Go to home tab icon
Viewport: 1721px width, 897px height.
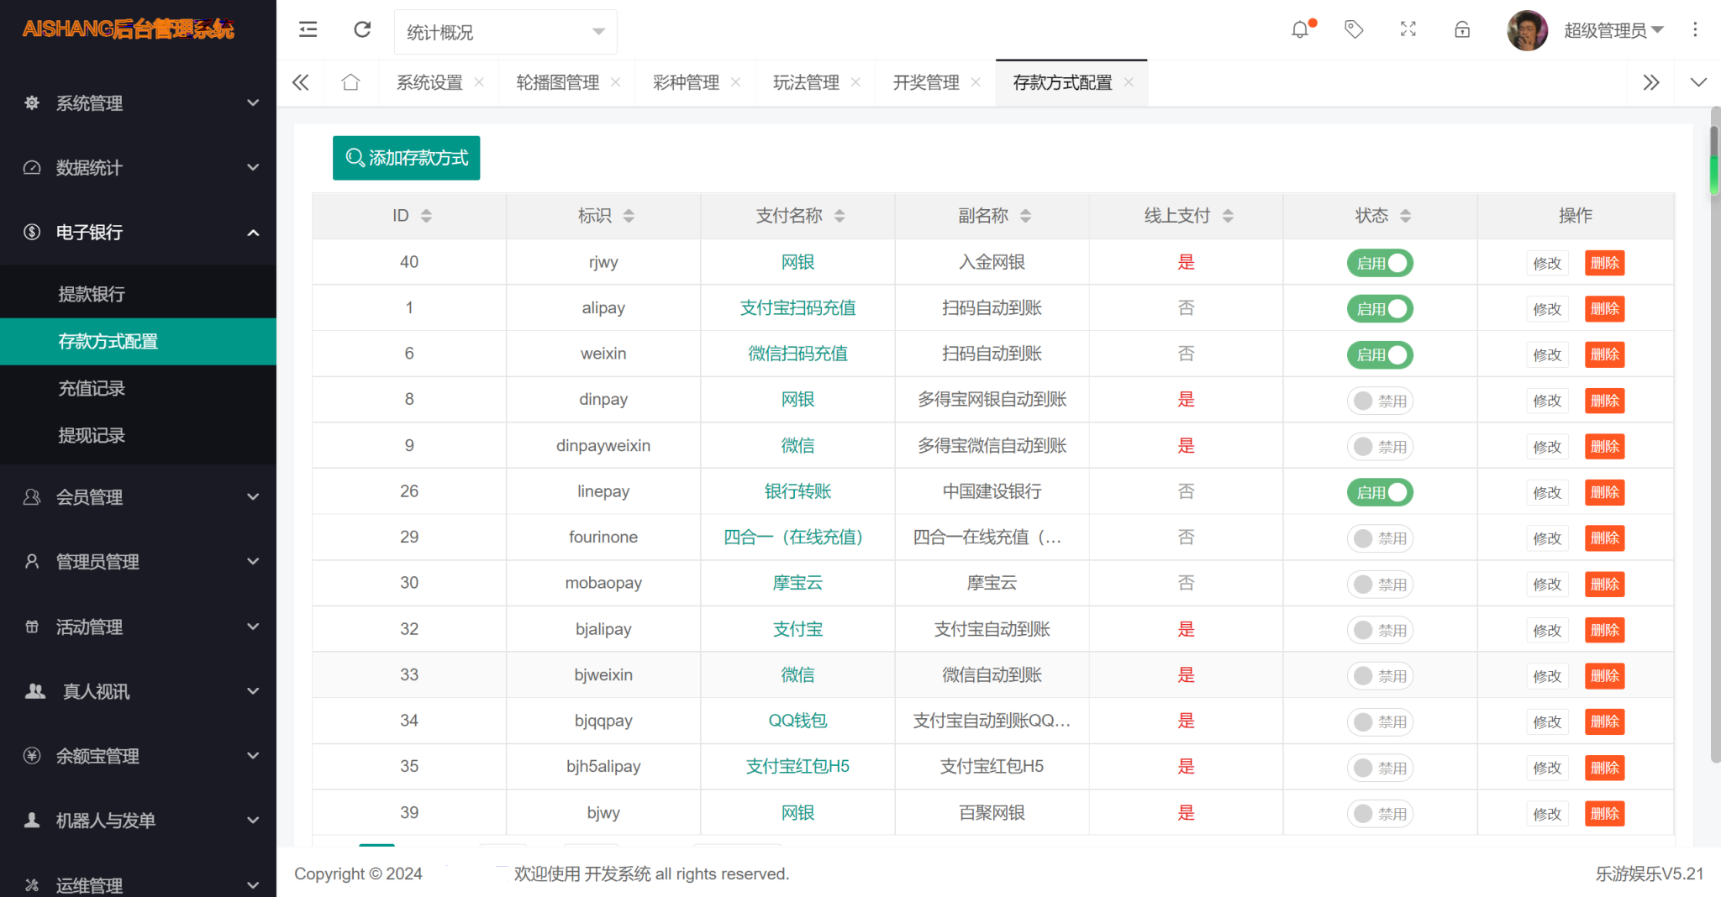[x=350, y=82]
